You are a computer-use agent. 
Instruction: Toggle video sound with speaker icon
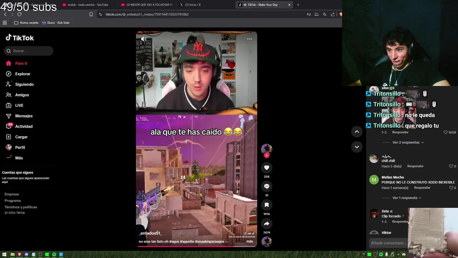(143, 39)
